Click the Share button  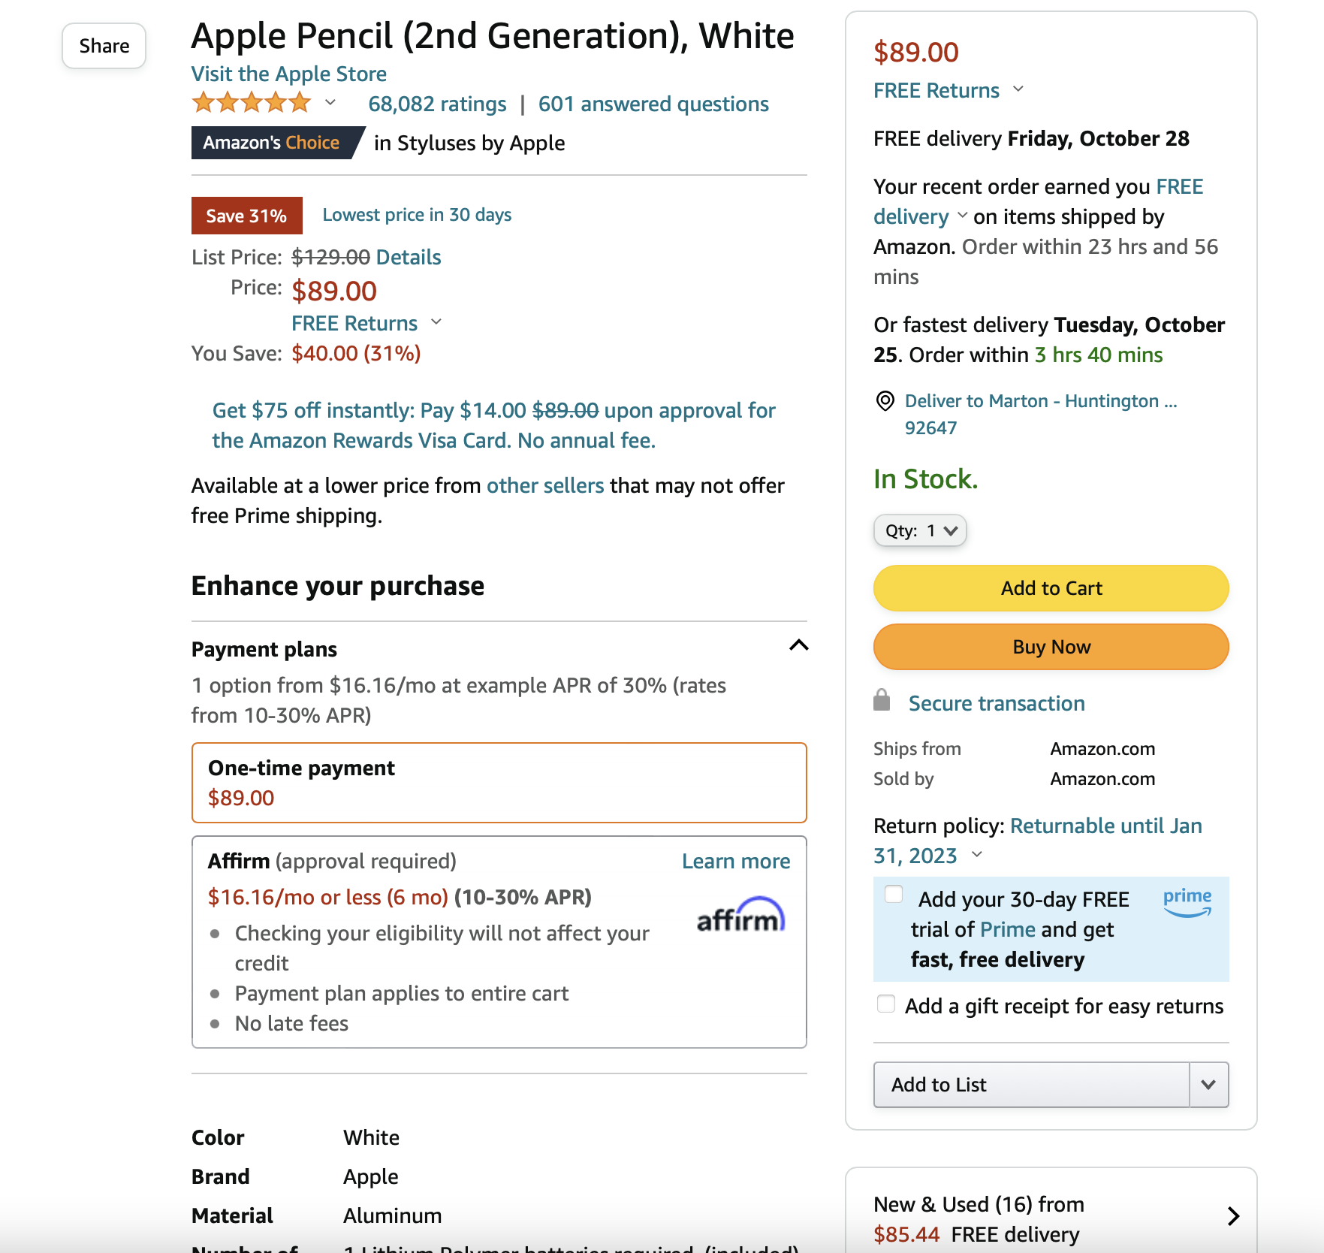pyautogui.click(x=104, y=46)
